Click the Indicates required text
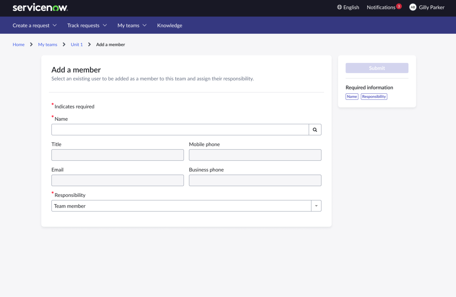Viewport: 456px width, 297px height. pyautogui.click(x=74, y=107)
